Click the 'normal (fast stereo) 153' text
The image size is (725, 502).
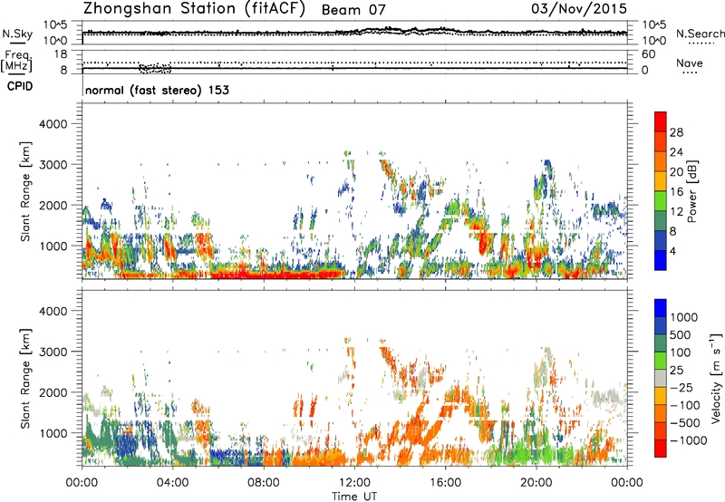[157, 90]
